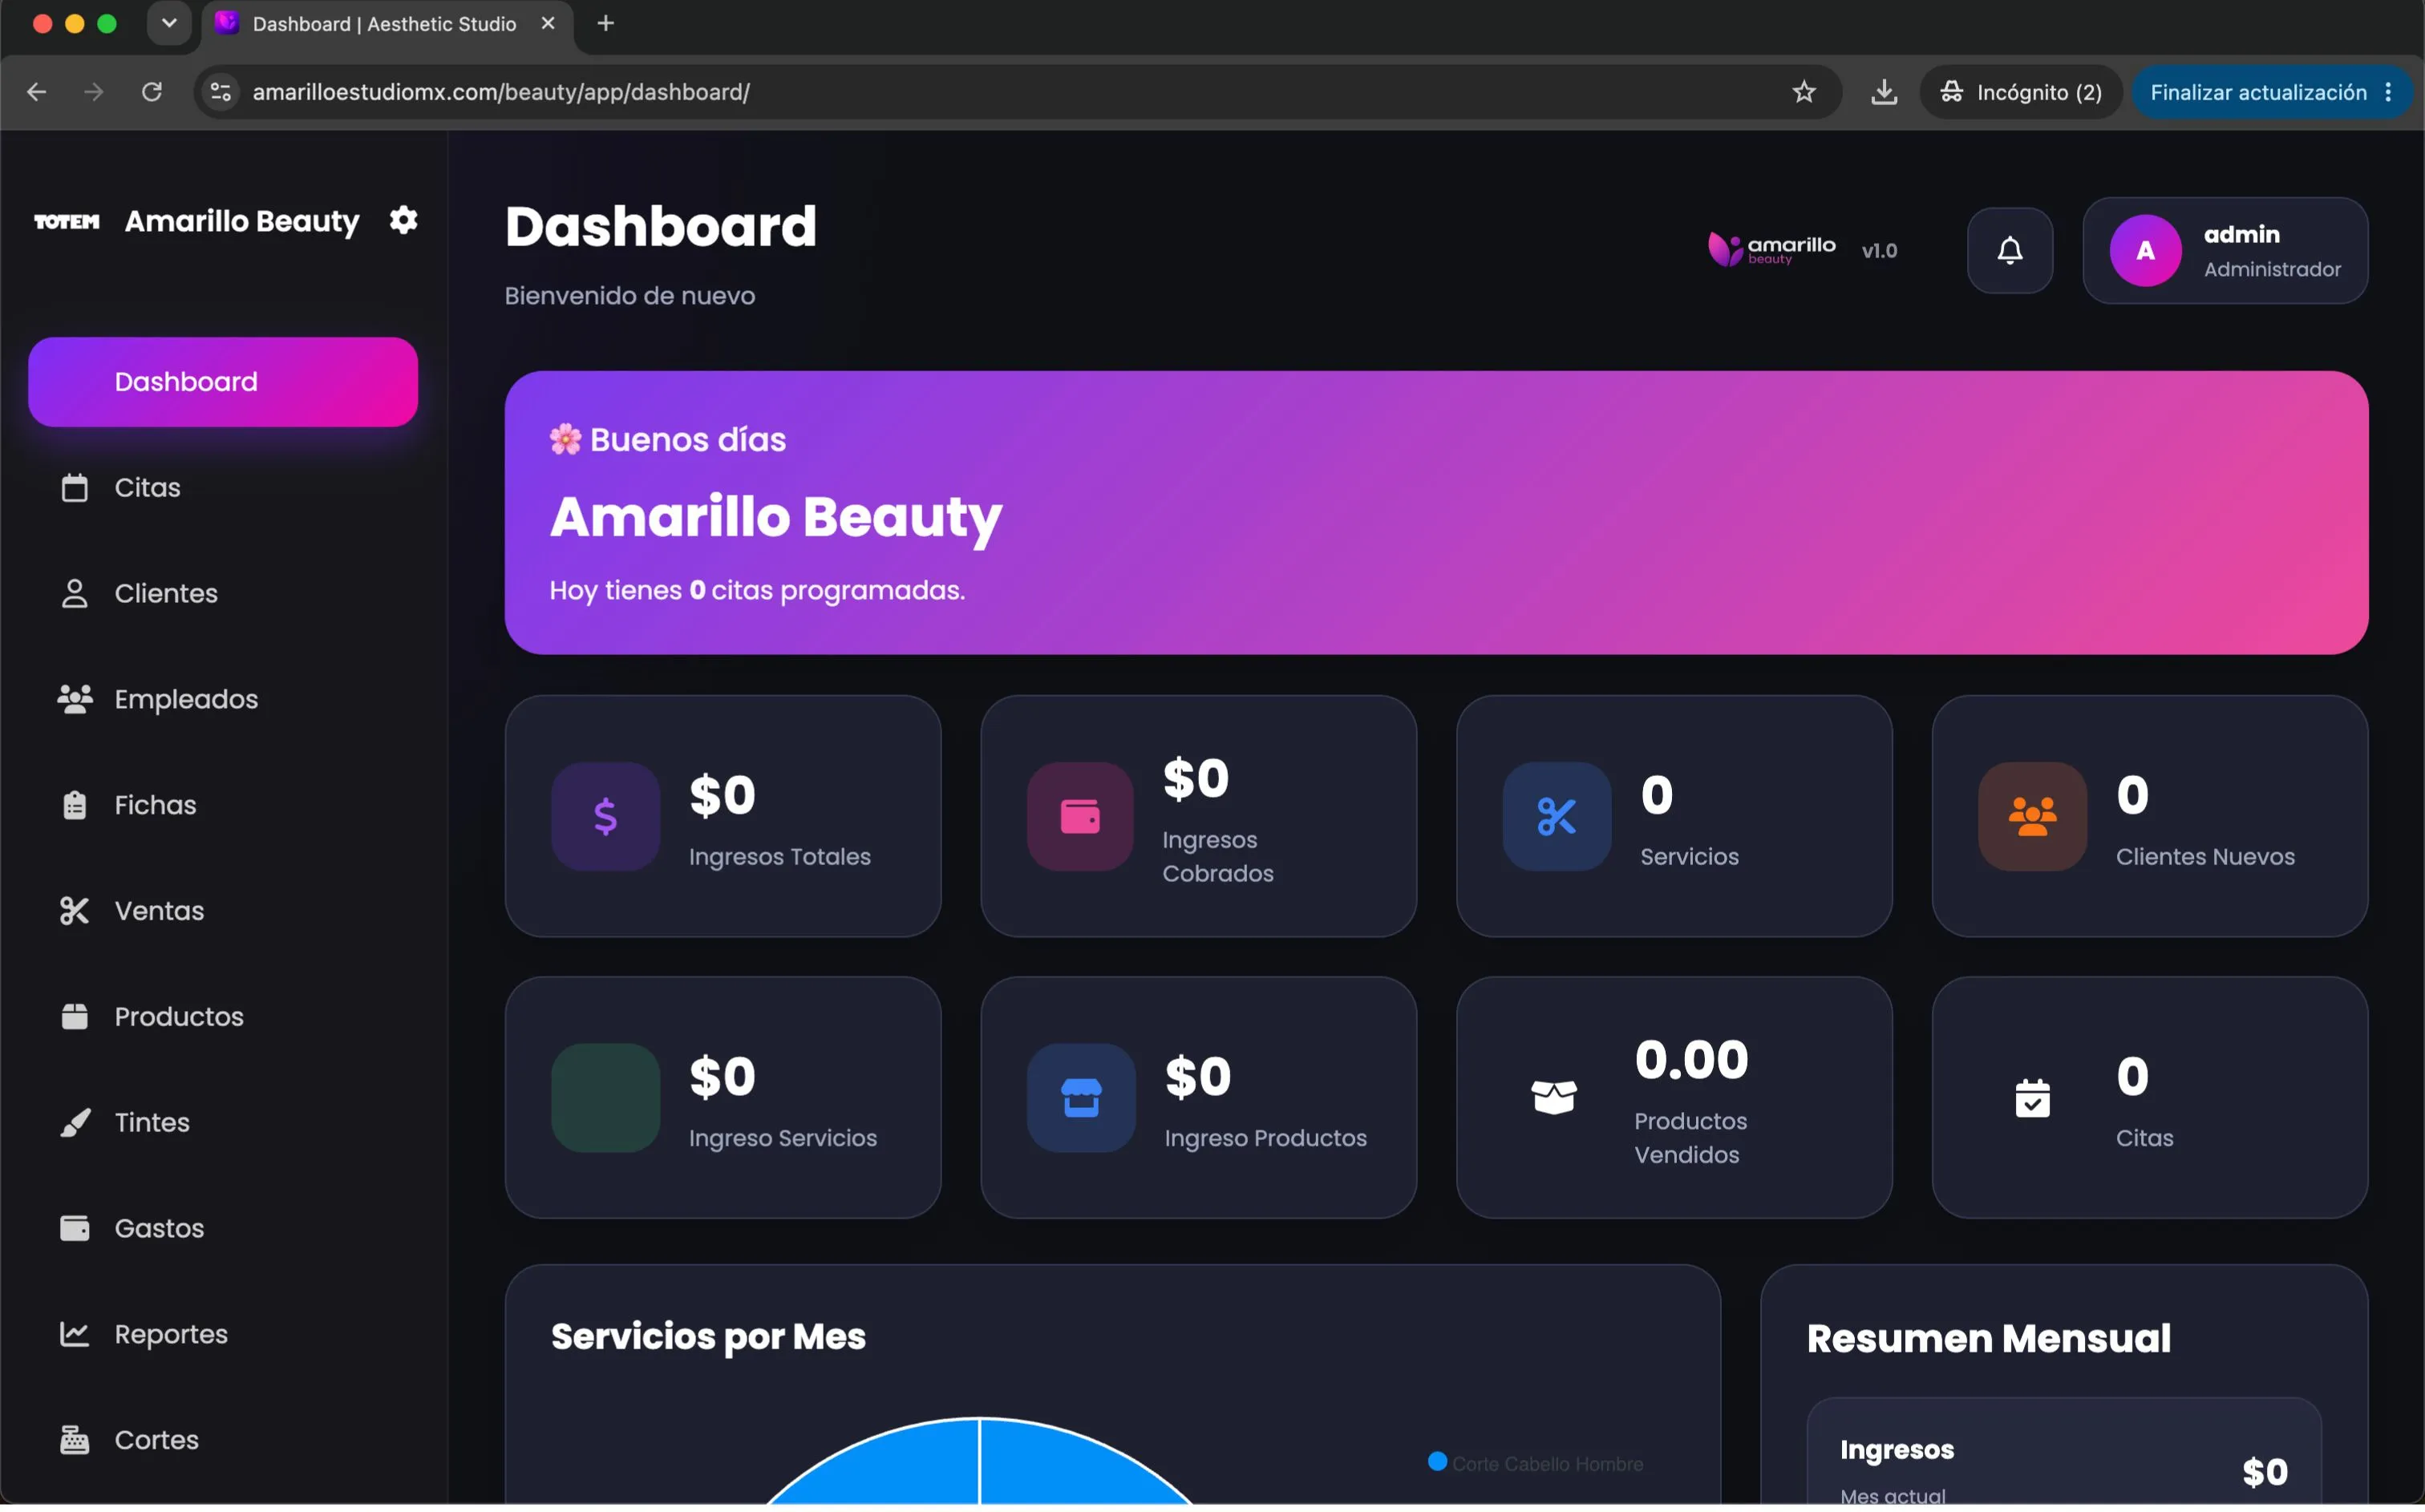Click the blue Corte Cabello Hombre legend dot

point(1437,1462)
